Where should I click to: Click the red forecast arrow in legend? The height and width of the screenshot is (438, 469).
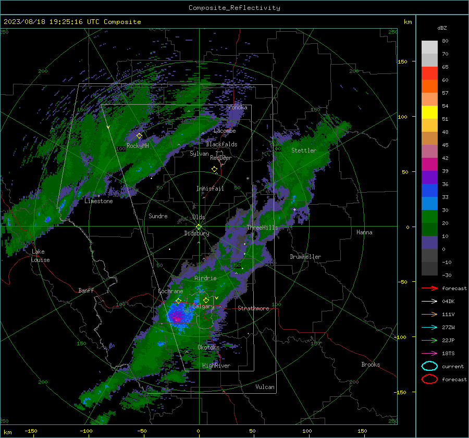429,288
